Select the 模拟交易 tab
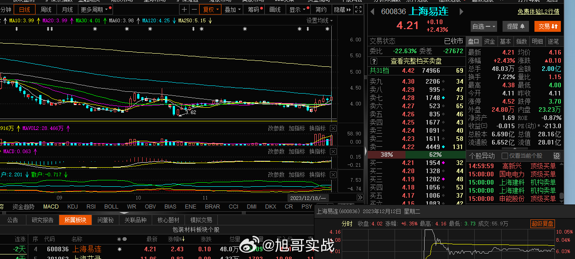This screenshot has width=575, height=259. click(x=201, y=220)
